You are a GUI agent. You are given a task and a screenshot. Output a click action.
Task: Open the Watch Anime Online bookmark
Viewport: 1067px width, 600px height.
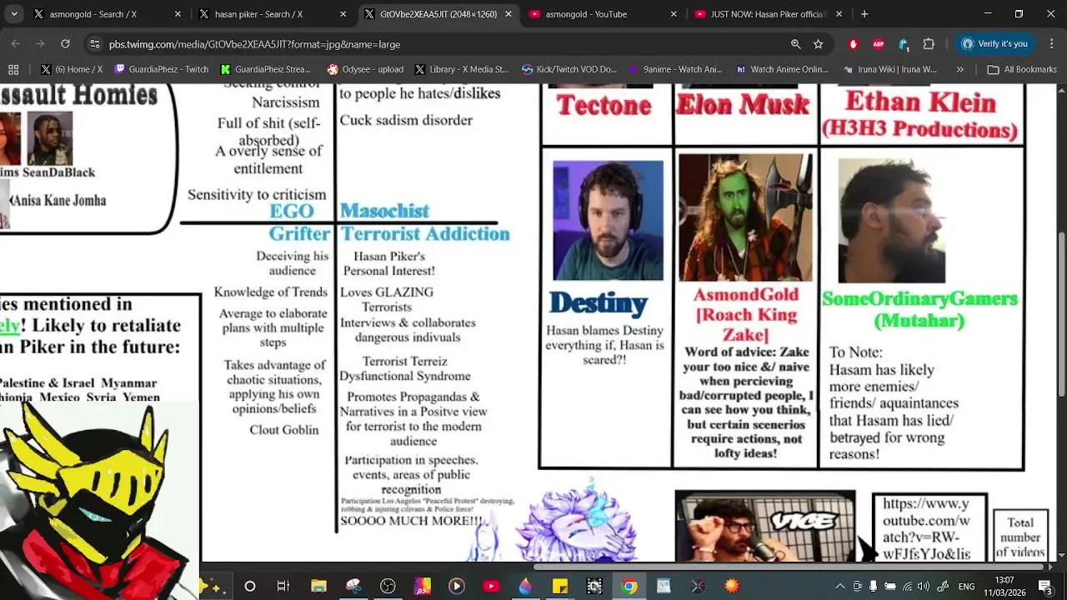click(x=782, y=69)
